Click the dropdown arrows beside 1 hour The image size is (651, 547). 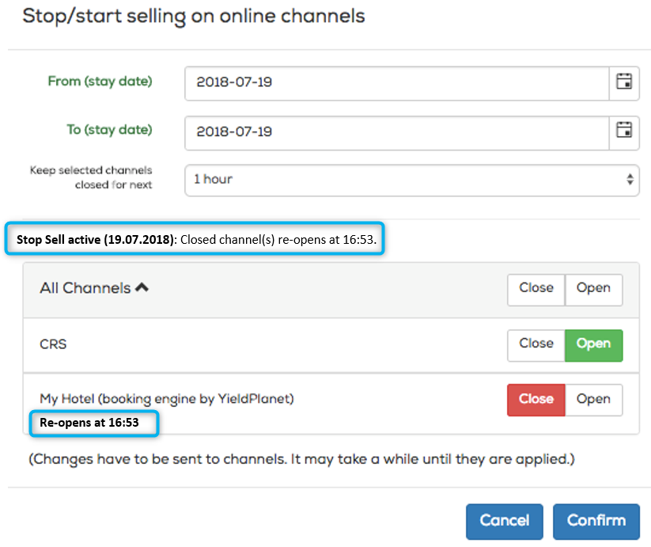(x=630, y=180)
